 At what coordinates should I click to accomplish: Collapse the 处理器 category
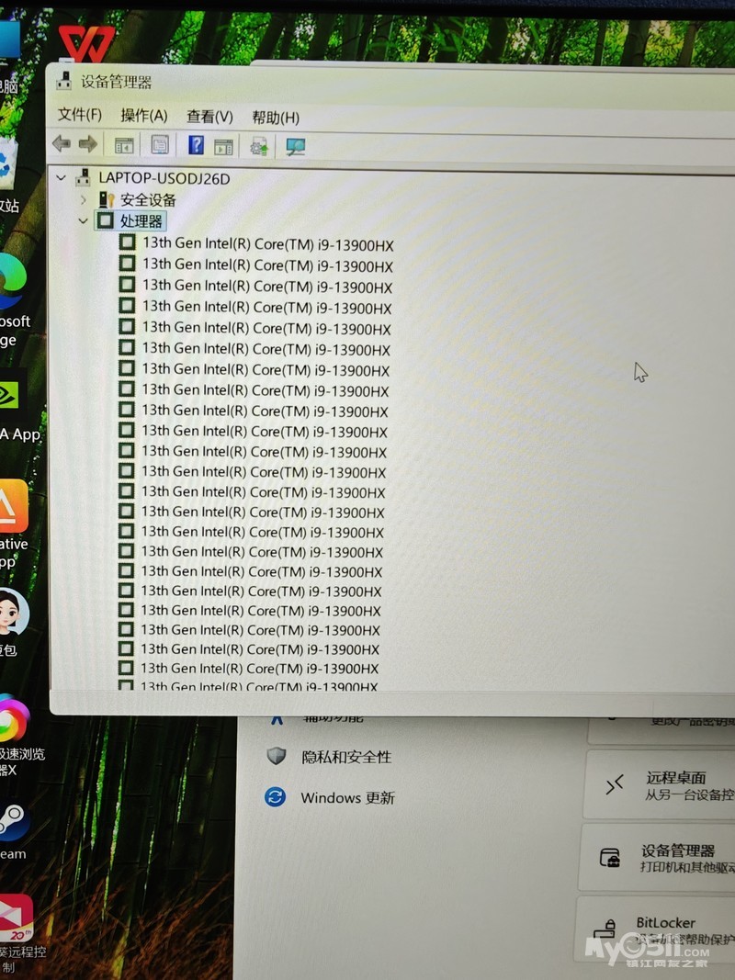83,220
